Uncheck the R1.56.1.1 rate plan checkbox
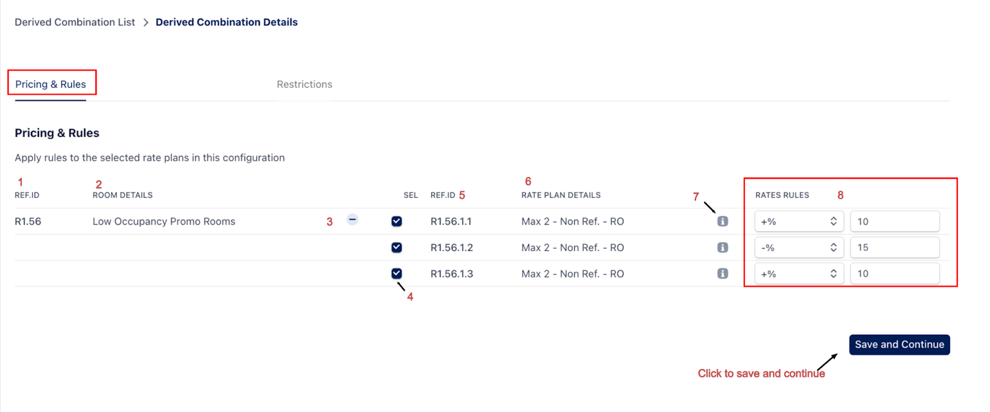The image size is (990, 412). (397, 221)
